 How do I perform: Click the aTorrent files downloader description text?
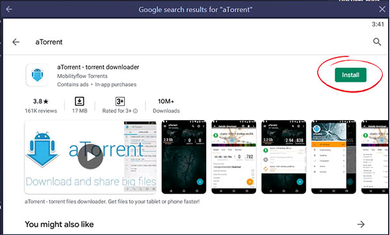tap(112, 201)
